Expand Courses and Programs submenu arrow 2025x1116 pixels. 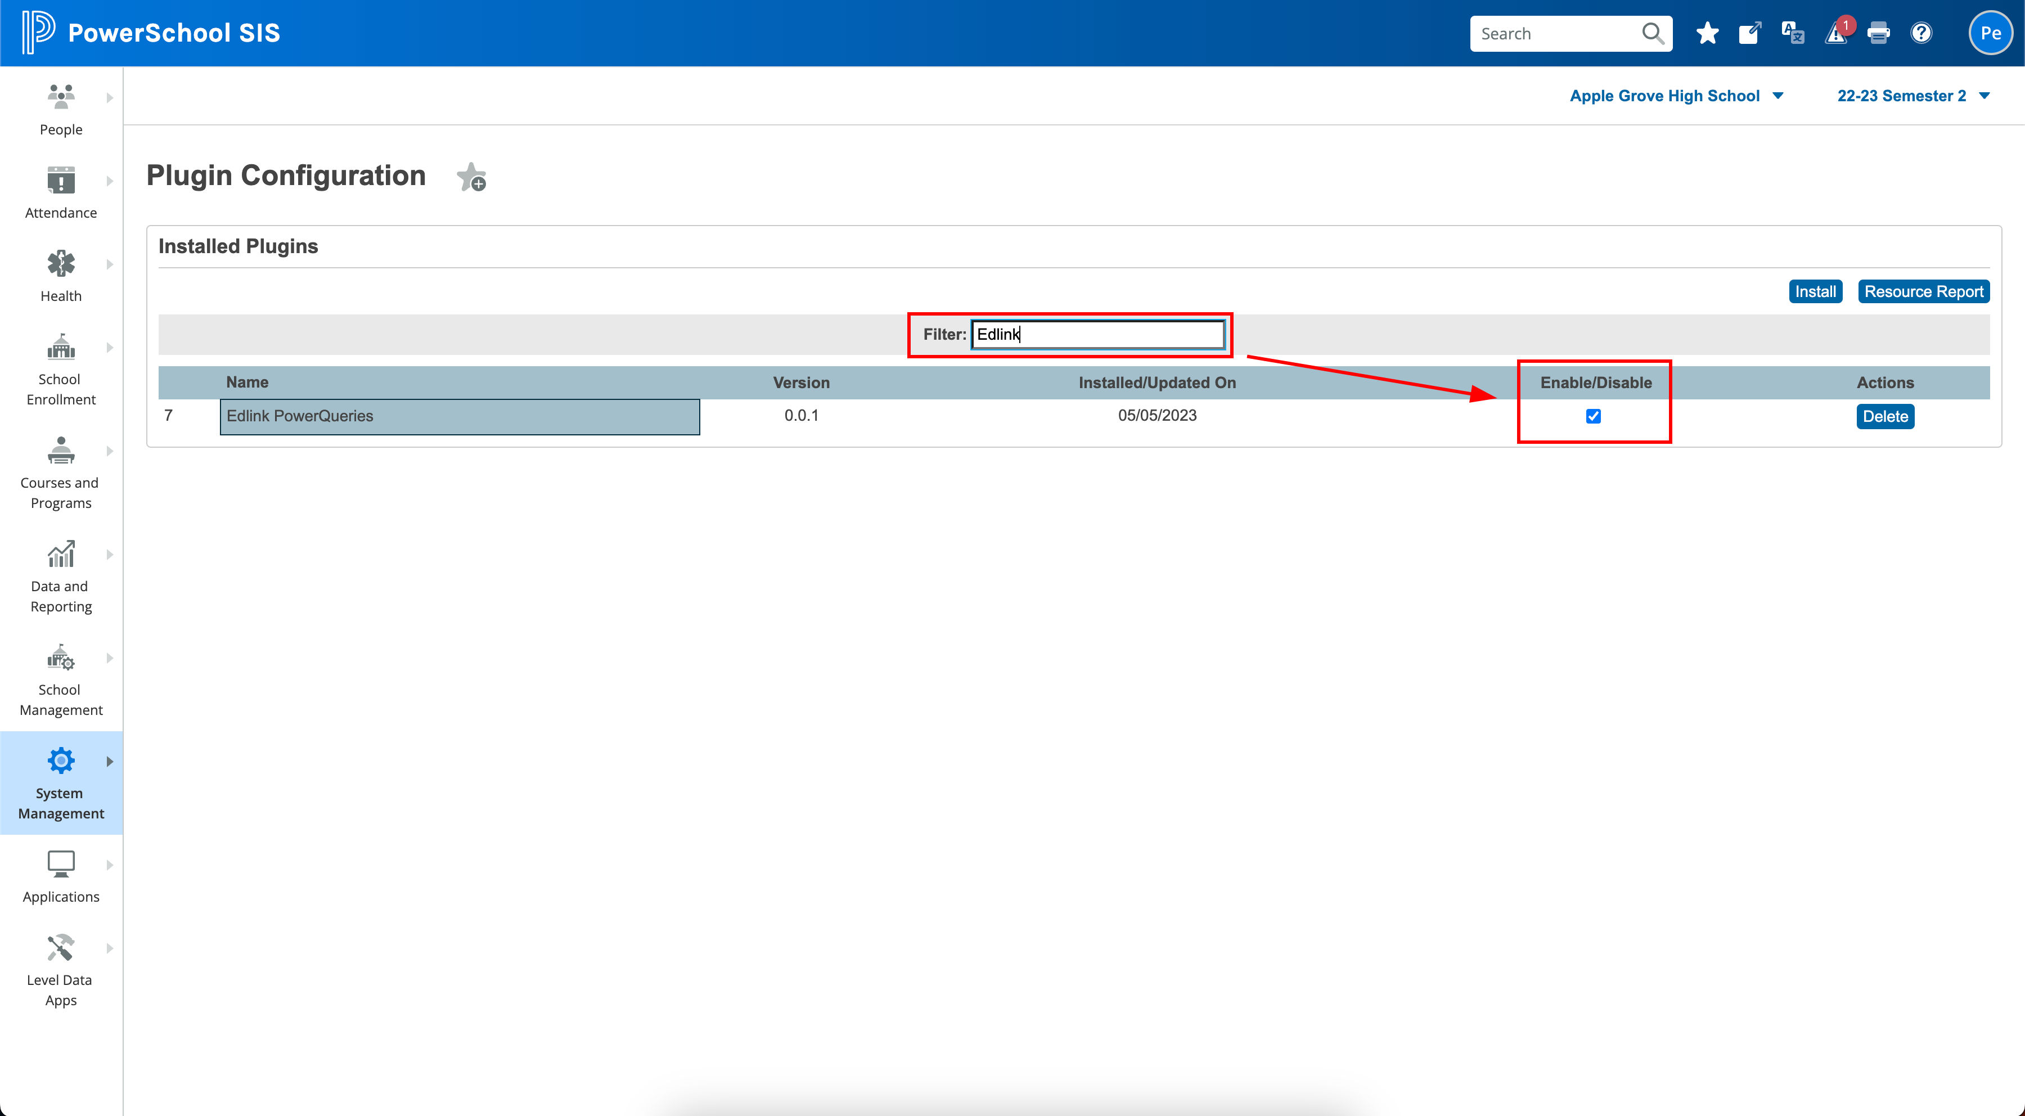[109, 451]
